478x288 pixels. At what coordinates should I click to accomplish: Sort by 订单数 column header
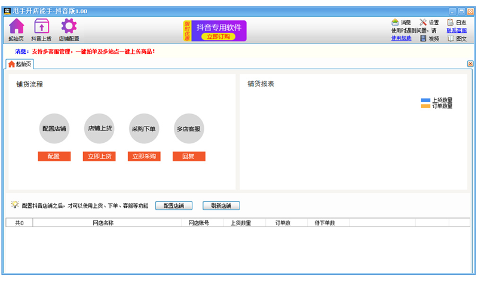coord(287,223)
